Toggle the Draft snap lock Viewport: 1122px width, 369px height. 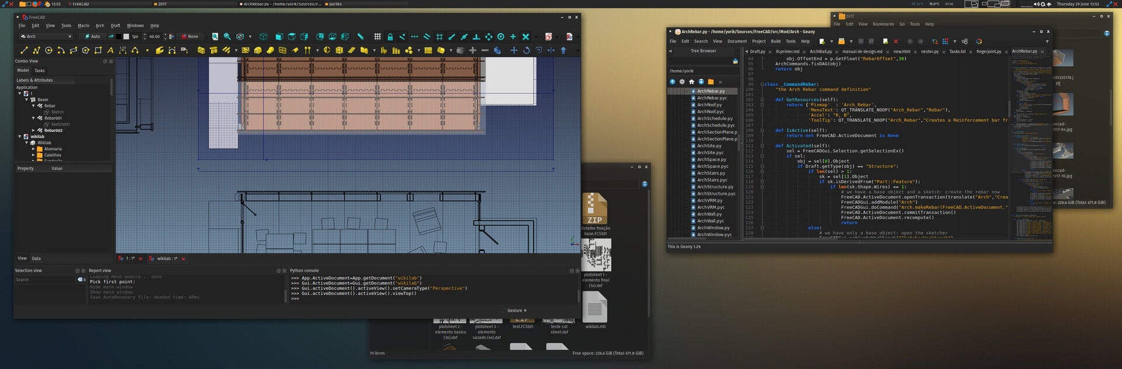pyautogui.click(x=390, y=36)
